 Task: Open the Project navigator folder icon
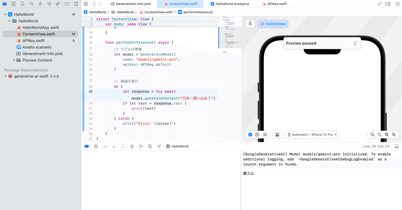pos(5,4)
